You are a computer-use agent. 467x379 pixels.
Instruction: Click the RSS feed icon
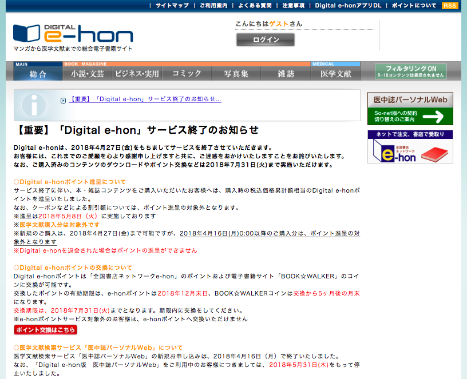tap(450, 6)
